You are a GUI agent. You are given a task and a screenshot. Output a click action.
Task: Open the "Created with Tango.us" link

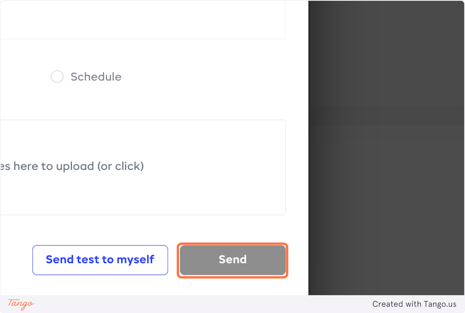point(414,304)
